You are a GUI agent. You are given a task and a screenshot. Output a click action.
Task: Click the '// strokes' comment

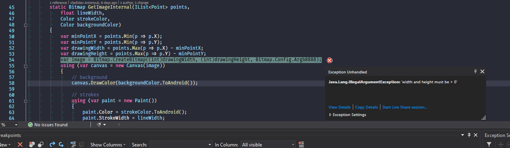(x=85, y=95)
